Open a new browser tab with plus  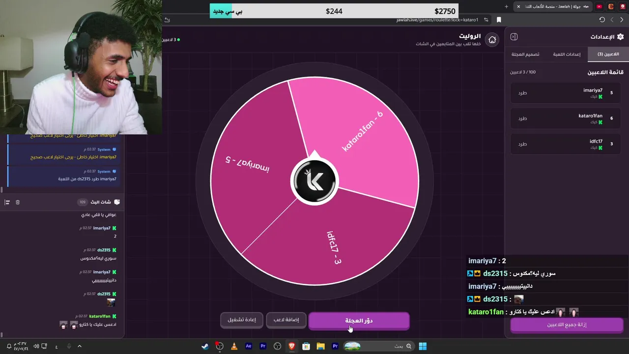pos(507,6)
